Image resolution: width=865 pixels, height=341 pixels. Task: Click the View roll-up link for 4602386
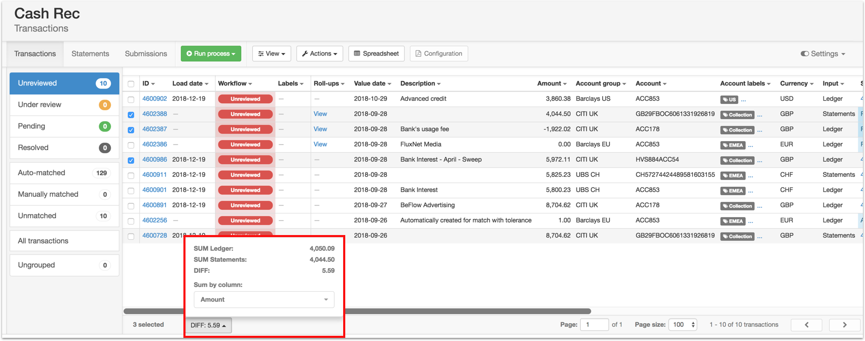pos(320,144)
